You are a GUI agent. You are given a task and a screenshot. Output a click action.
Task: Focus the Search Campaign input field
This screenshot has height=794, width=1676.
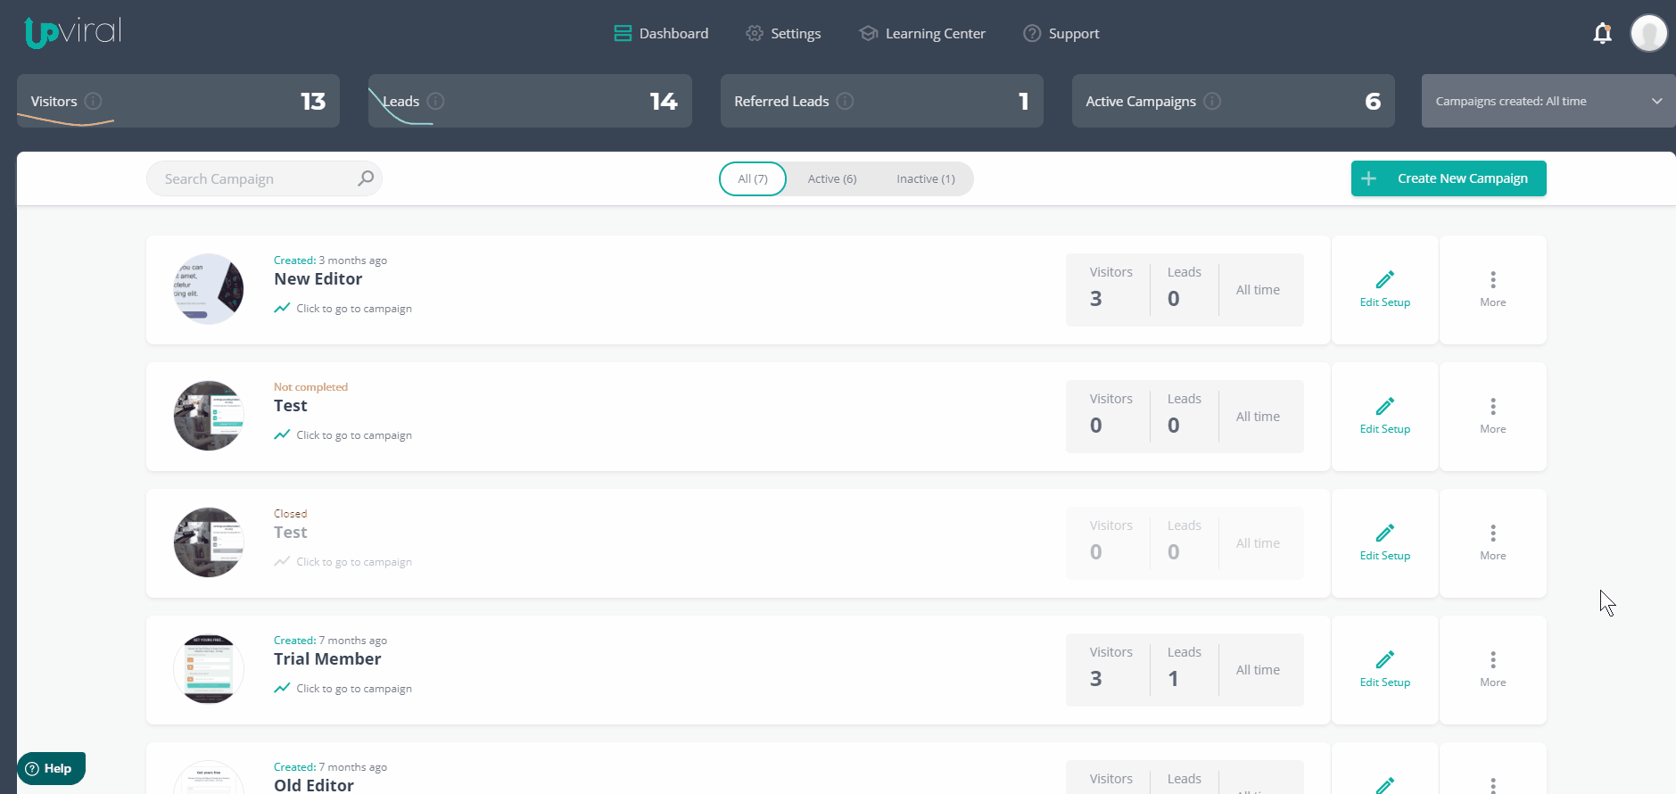(x=264, y=178)
